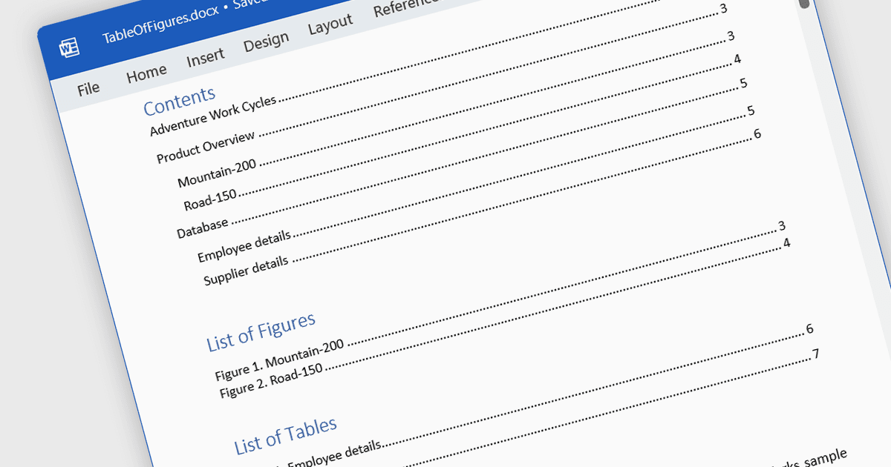This screenshot has width=891, height=467.
Task: Jump to the Employee details contents entry
Action: pos(244,247)
